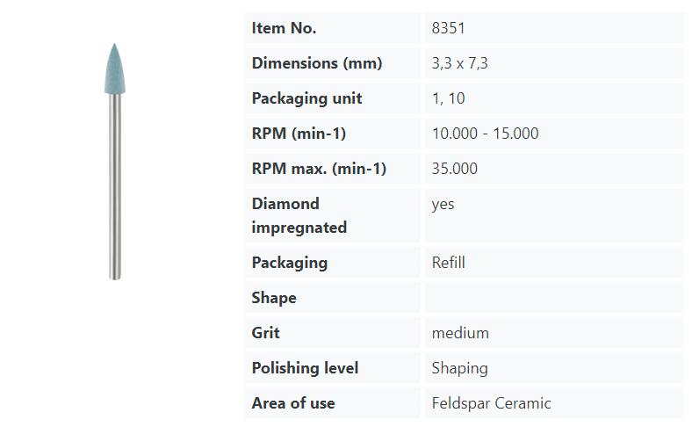This screenshot has width=692, height=427.
Task: Select the packaging unit value '1, 10'
Action: click(448, 98)
